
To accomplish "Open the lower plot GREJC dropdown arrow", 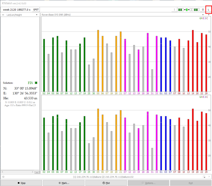I will (209, 15).
